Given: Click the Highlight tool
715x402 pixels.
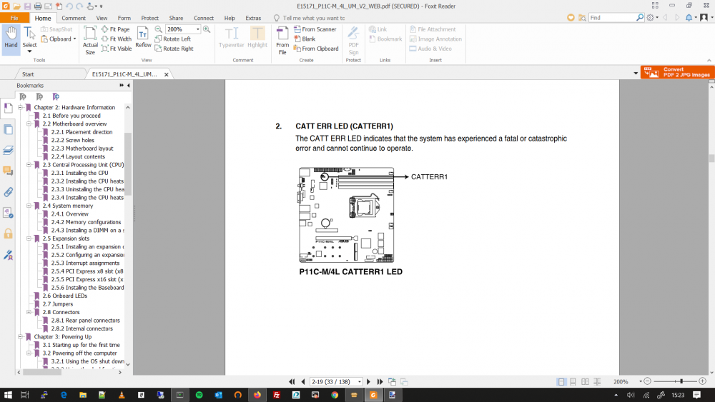Looking at the screenshot, I should 257,37.
